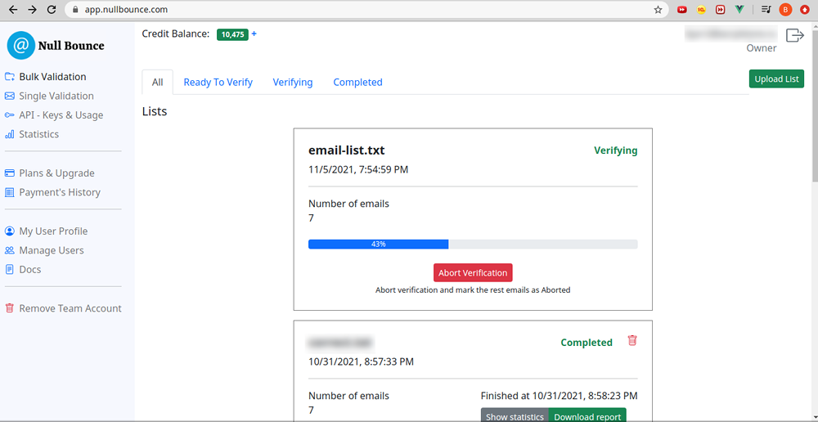Screen dimensions: 818x422
Task: Switch to the Verifying tab
Action: (x=293, y=83)
